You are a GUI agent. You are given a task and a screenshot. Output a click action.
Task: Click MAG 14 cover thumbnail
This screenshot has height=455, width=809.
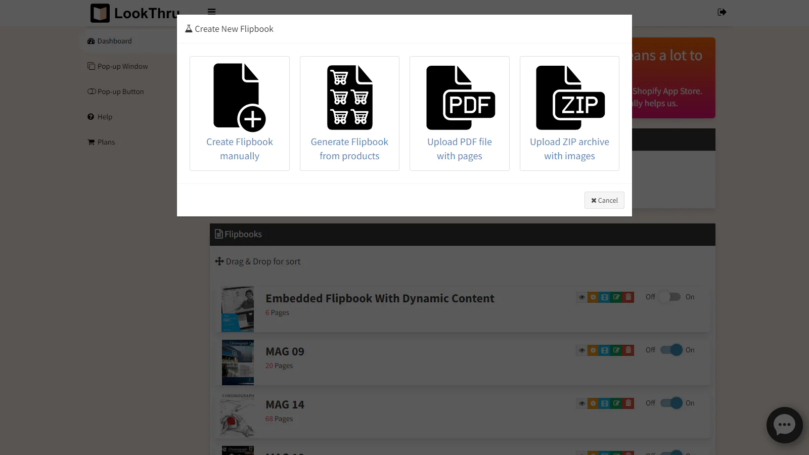point(238,416)
